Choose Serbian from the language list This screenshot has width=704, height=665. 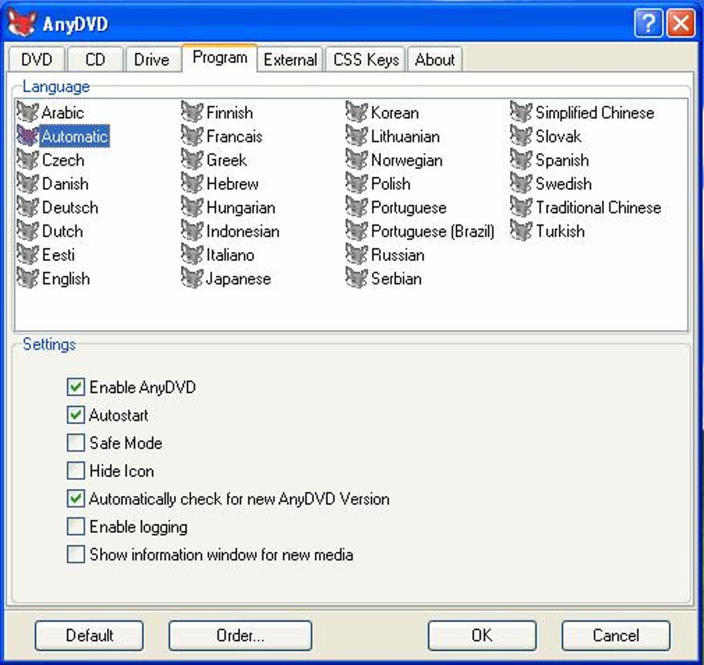pos(396,278)
